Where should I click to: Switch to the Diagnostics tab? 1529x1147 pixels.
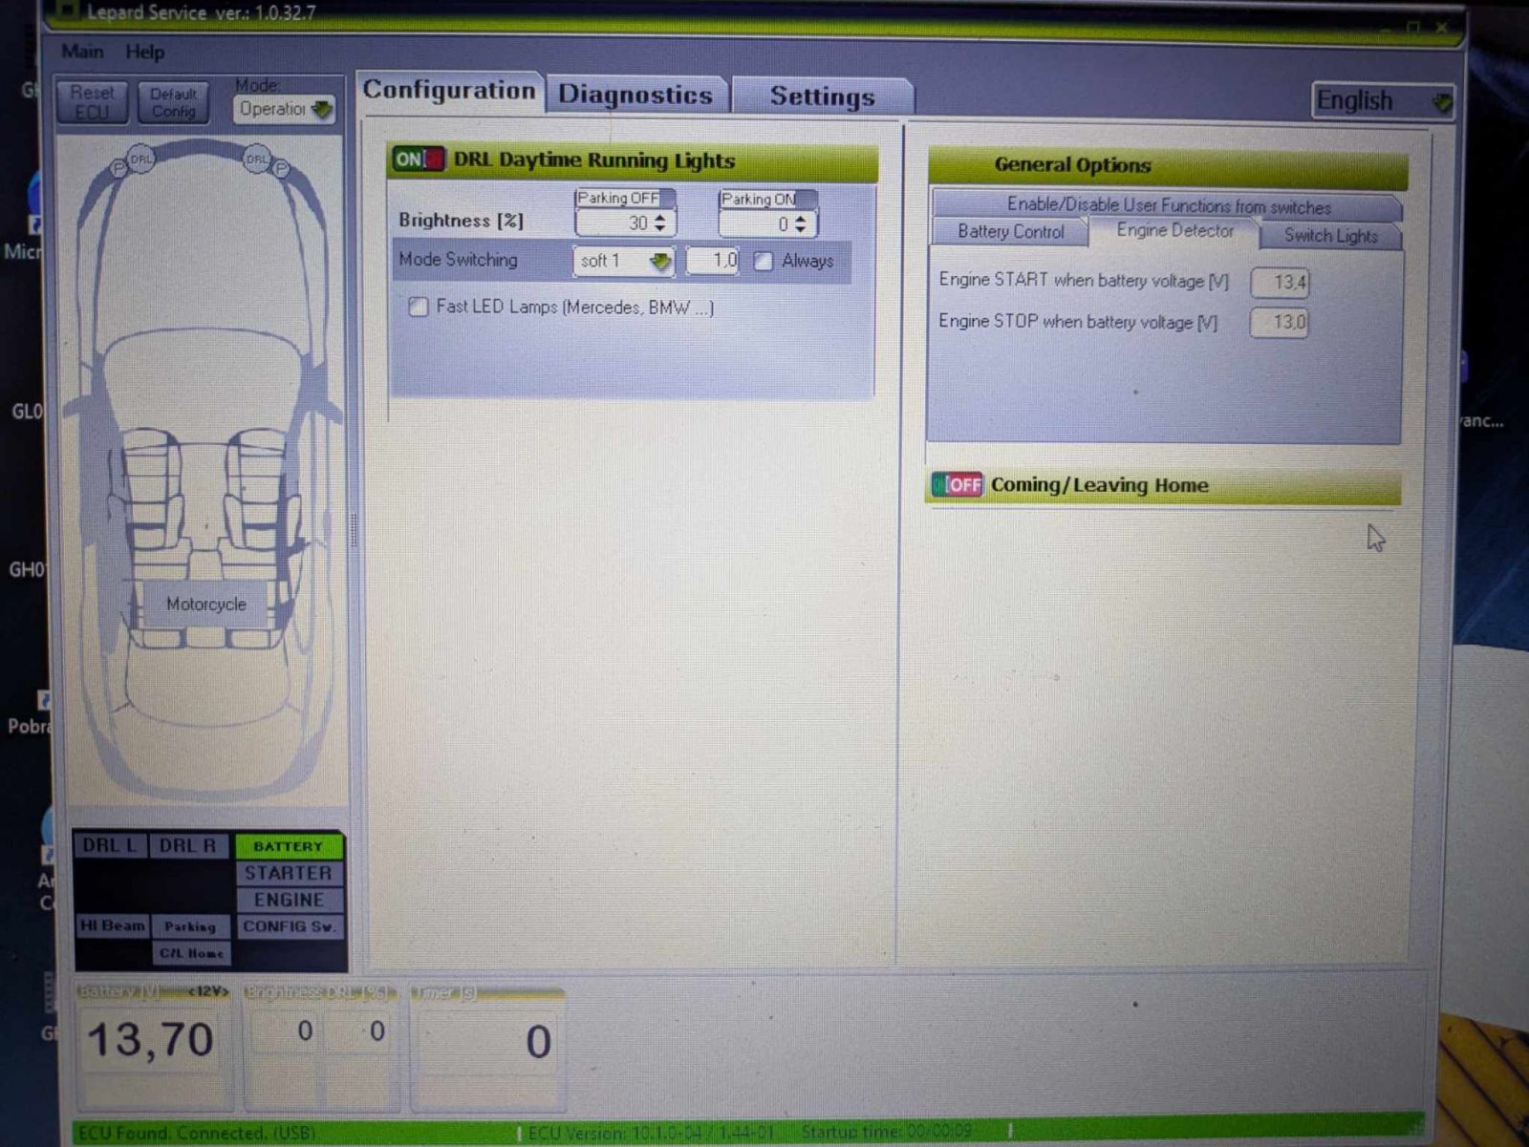click(635, 95)
